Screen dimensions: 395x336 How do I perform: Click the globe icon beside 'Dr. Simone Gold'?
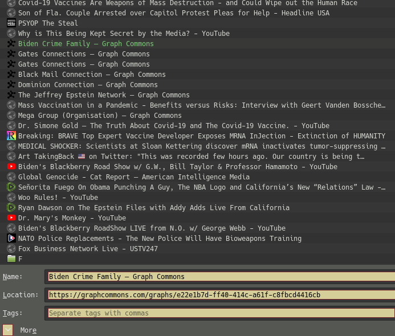(11, 126)
